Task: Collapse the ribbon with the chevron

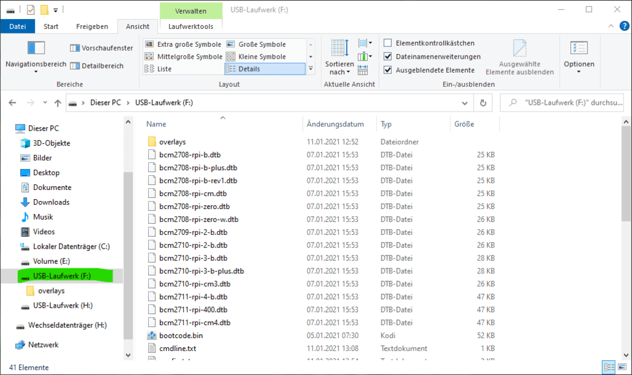Action: [609, 27]
